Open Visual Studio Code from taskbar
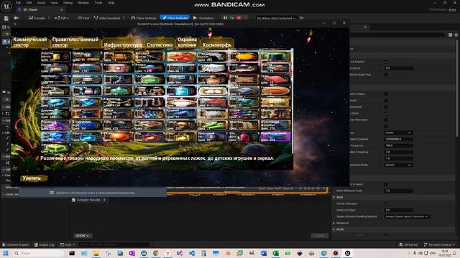Viewport: 460px width, 258px height. coord(192,253)
